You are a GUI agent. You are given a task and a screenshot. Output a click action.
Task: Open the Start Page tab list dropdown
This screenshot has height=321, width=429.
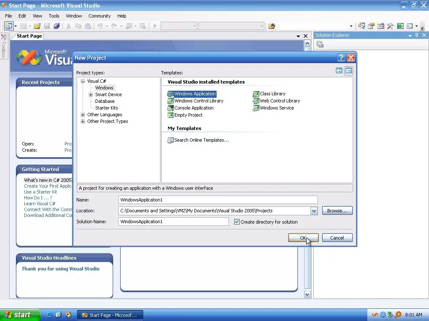[298, 36]
